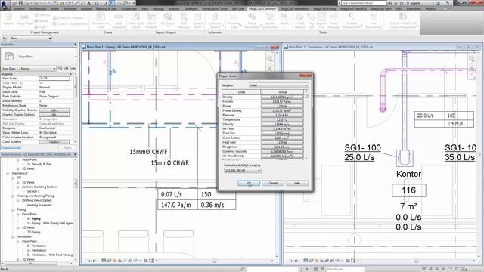This screenshot has width=484, height=272.
Task: Select '1 - Security & Fire' in Project Browser
Action: click(x=39, y=165)
